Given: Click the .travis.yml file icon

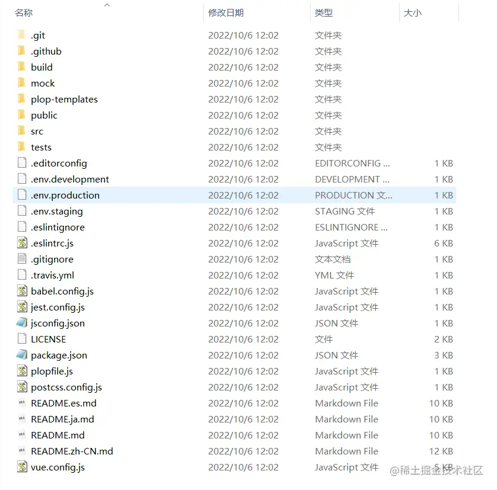Looking at the screenshot, I should pos(22,274).
